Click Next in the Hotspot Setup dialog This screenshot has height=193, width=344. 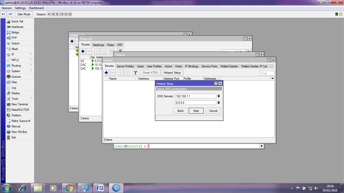196,111
